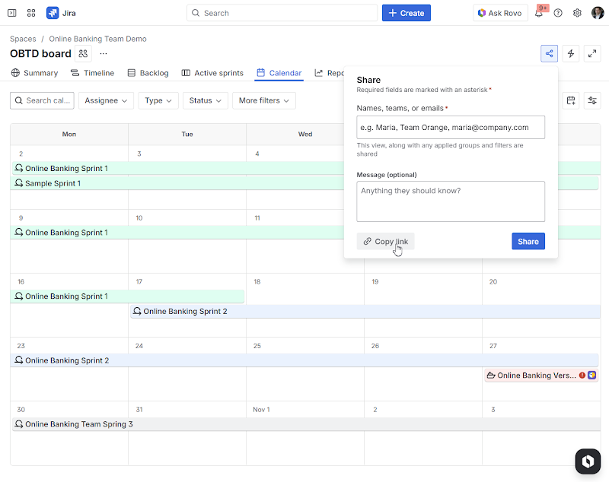Click the Copy link button
Image resolution: width=609 pixels, height=482 pixels.
pyautogui.click(x=385, y=241)
